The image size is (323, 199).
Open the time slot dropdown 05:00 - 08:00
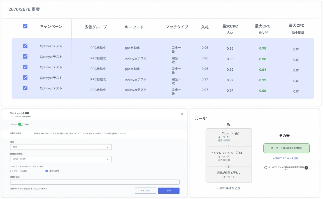(x=61, y=159)
